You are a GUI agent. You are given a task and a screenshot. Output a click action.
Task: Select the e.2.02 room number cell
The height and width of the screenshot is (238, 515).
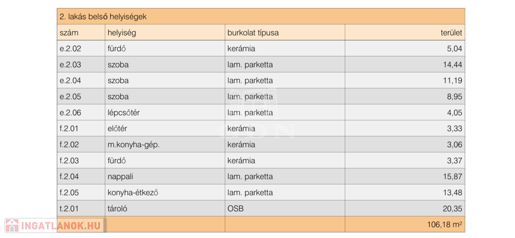click(70, 49)
